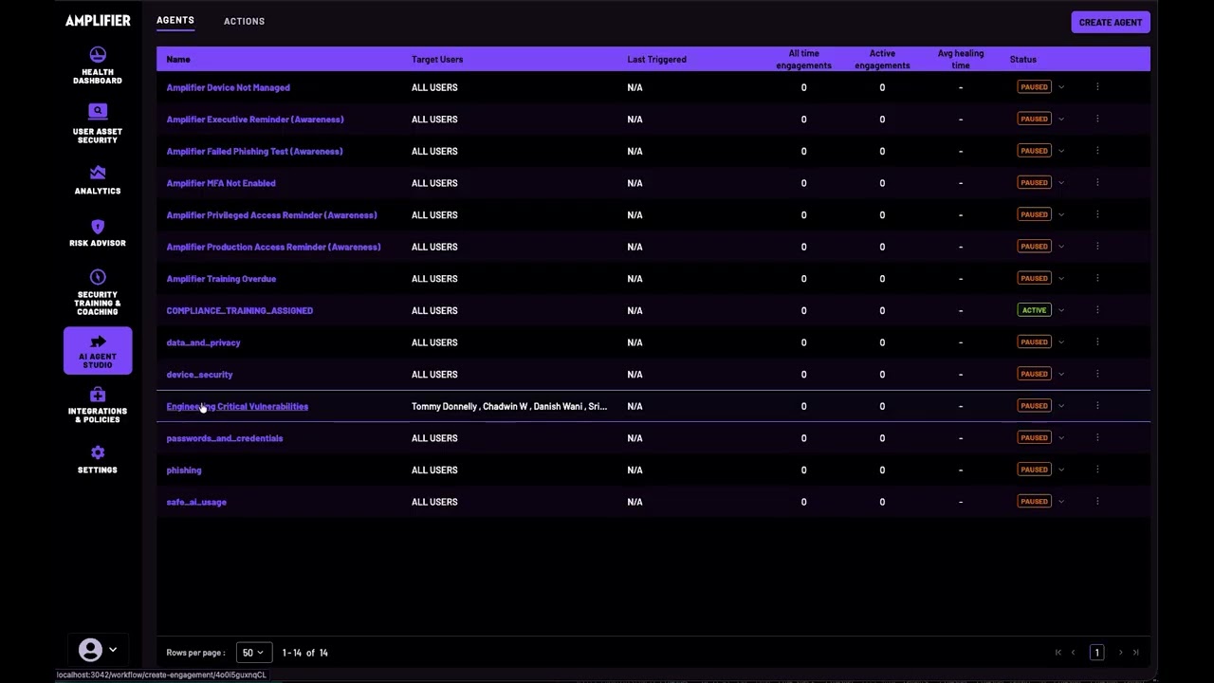Select AI Agent Studio in the sidebar
The image size is (1214, 683).
tap(98, 351)
